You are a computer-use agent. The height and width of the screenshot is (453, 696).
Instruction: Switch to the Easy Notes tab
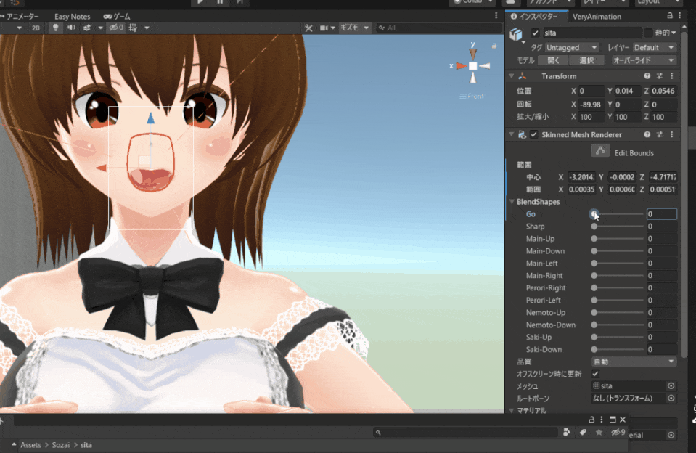[x=72, y=16]
